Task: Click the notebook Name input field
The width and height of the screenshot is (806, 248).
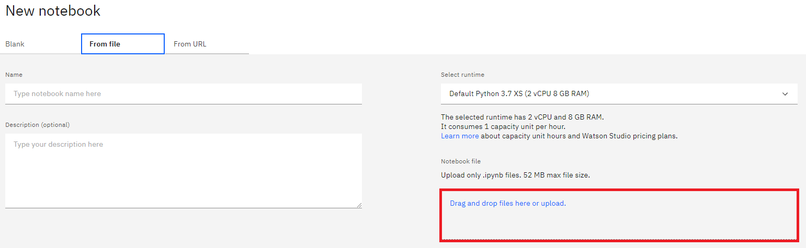Action: (184, 94)
